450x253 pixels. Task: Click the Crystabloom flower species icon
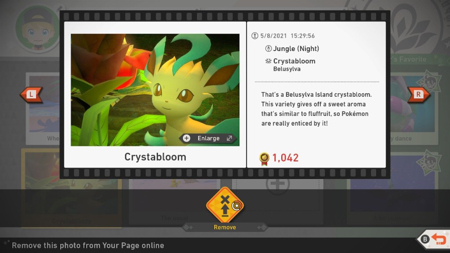tap(269, 61)
